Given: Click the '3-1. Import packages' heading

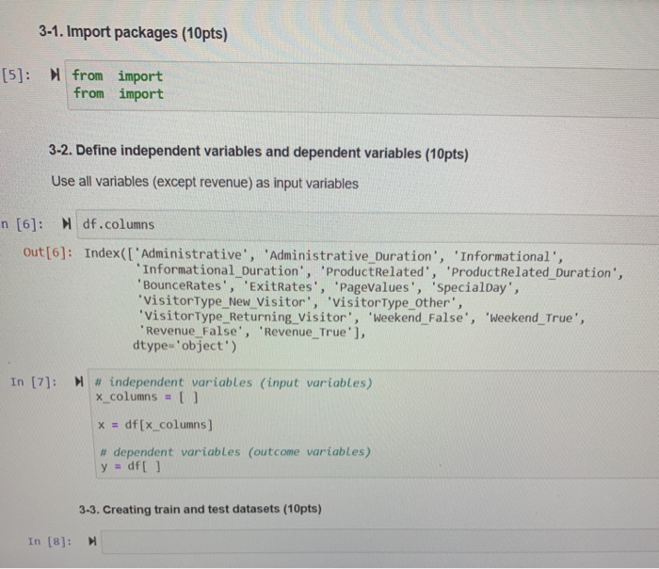Looking at the screenshot, I should point(134,32).
